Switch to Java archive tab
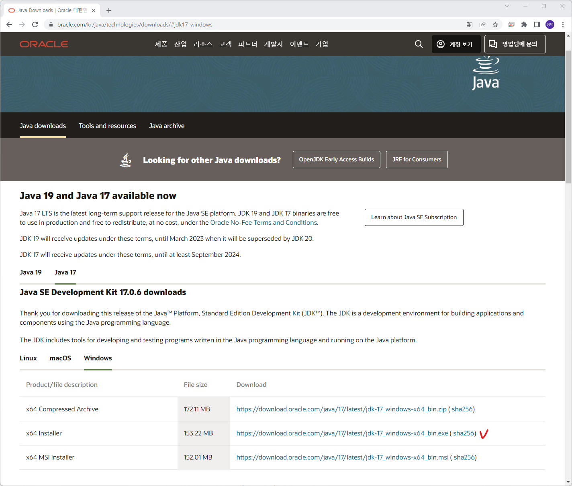The height and width of the screenshot is (486, 572). point(167,126)
